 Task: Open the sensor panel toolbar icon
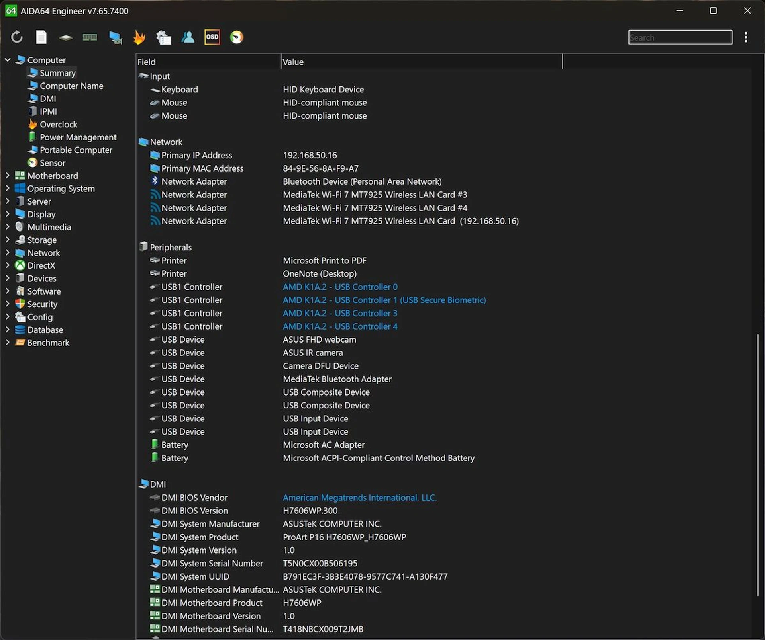click(236, 37)
